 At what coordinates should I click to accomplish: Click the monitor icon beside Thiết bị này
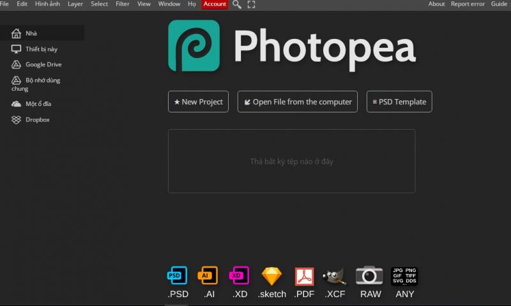[x=16, y=49]
